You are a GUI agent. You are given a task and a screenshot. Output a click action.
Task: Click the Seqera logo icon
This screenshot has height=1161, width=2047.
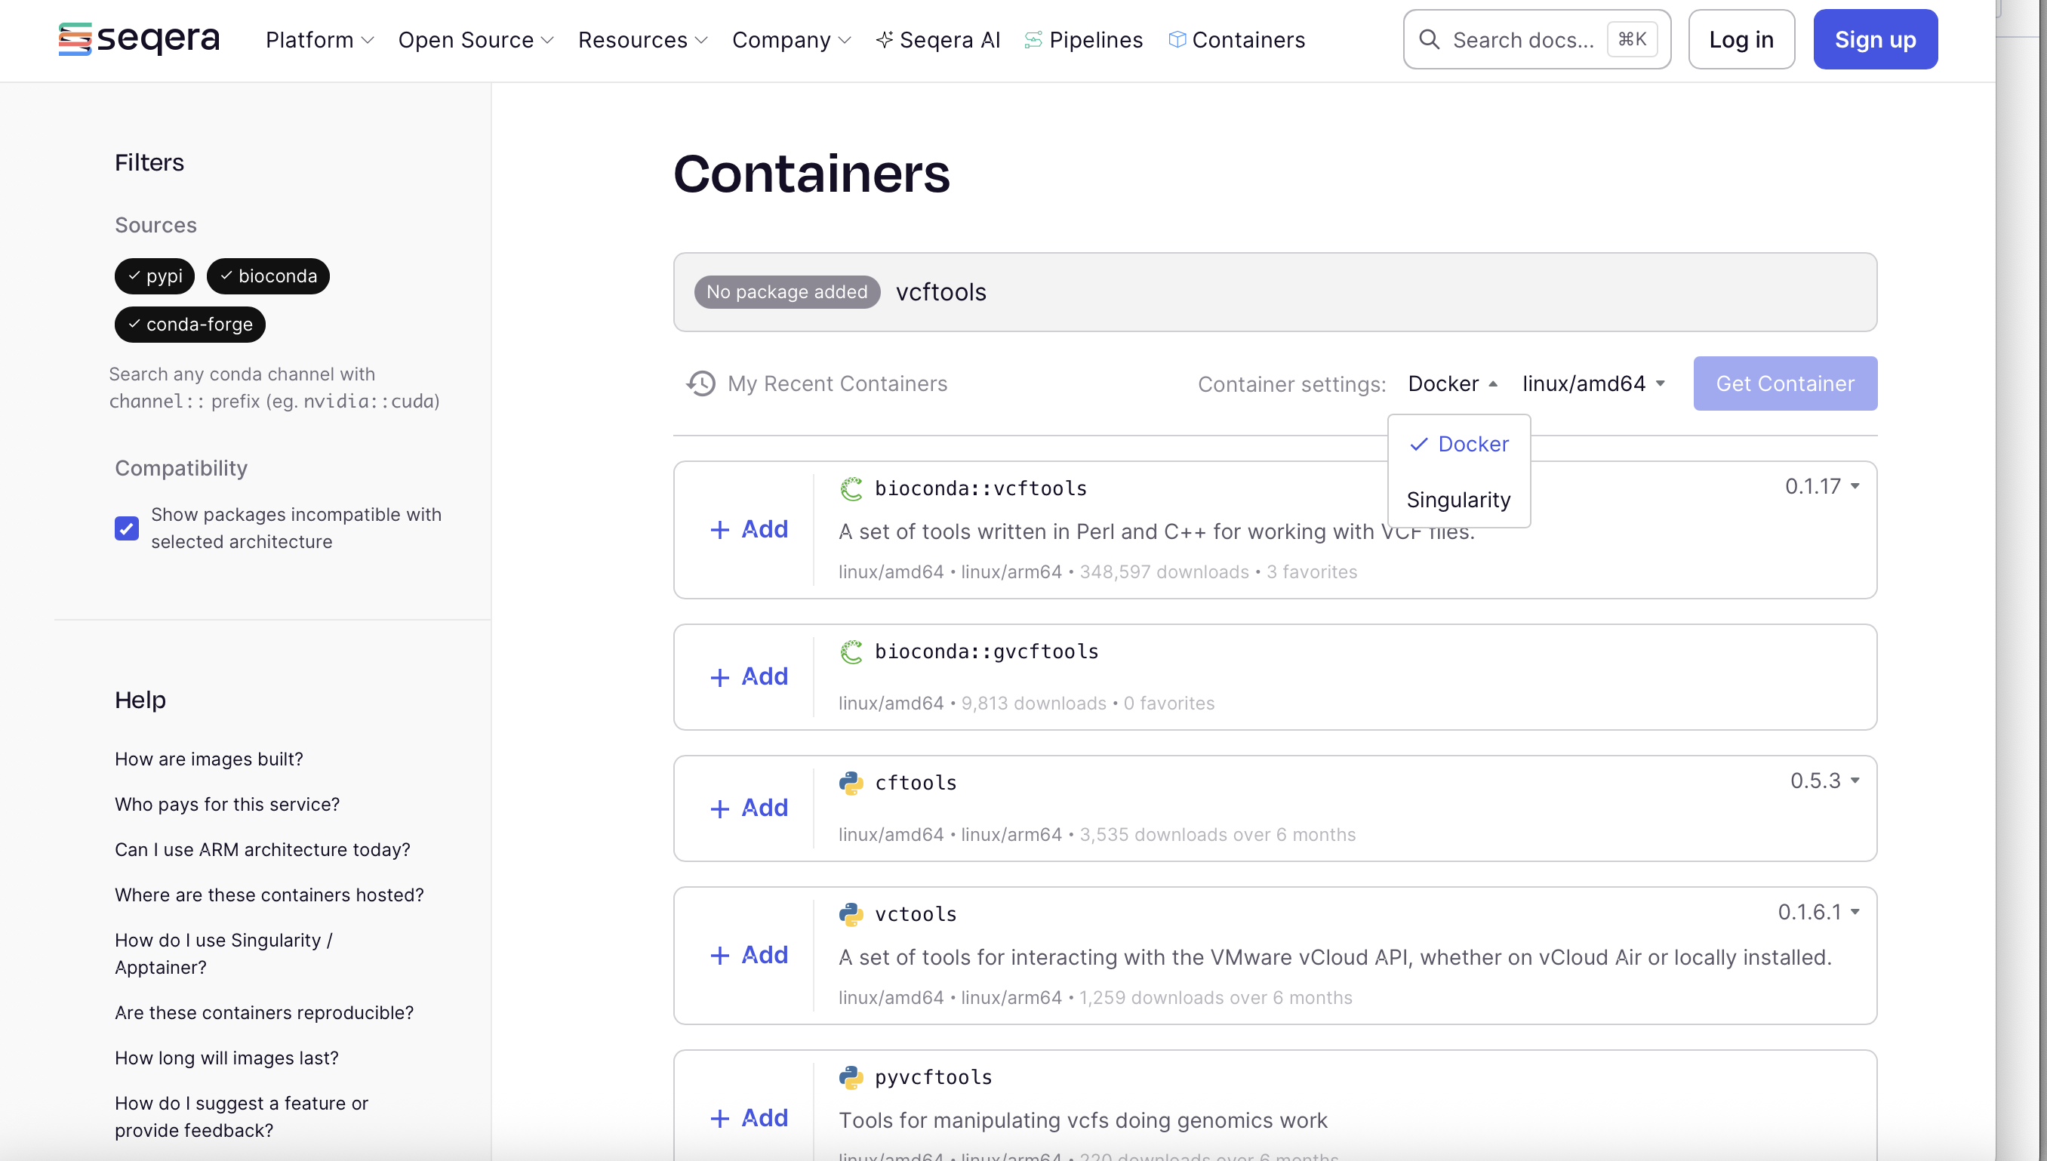(x=75, y=39)
